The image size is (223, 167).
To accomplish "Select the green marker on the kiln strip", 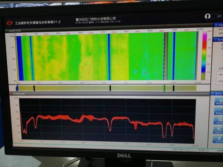I will [x=164, y=88].
